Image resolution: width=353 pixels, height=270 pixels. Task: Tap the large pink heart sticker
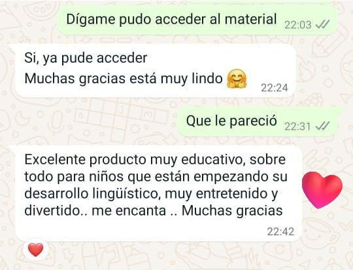(x=322, y=190)
